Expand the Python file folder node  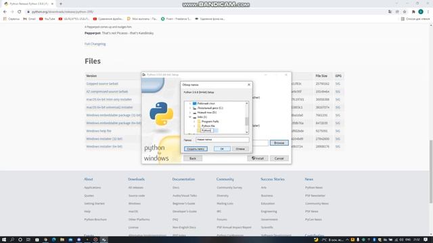pyautogui.click(x=194, y=126)
